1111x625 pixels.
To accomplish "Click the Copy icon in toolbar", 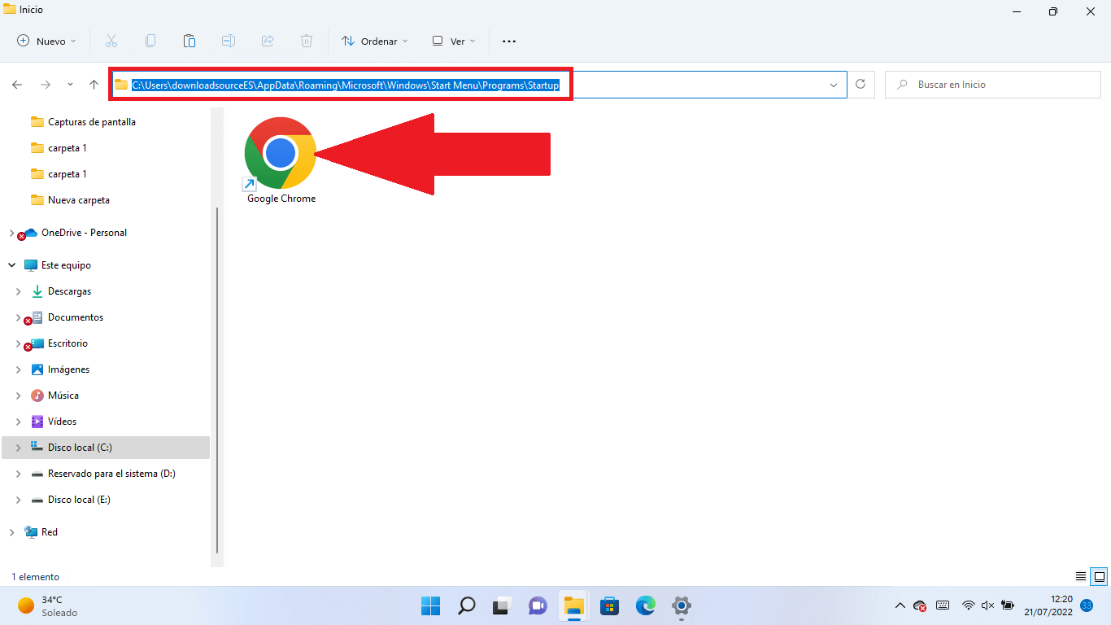I will [x=150, y=41].
